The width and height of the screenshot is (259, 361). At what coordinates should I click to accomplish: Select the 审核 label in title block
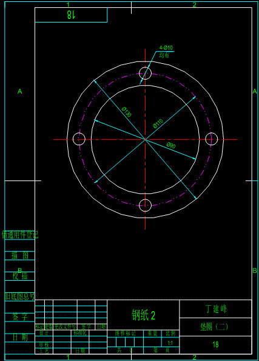point(44,345)
